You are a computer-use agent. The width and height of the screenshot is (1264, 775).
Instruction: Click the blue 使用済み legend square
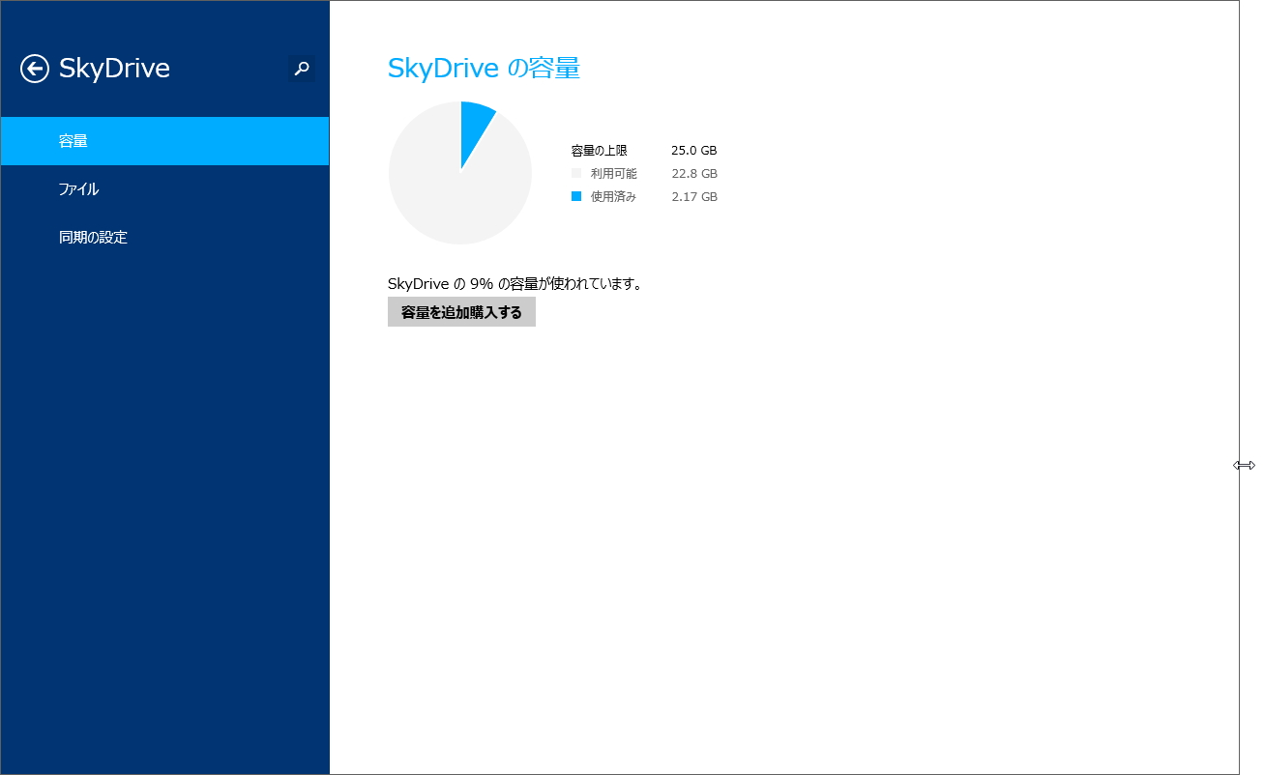pyautogui.click(x=577, y=196)
